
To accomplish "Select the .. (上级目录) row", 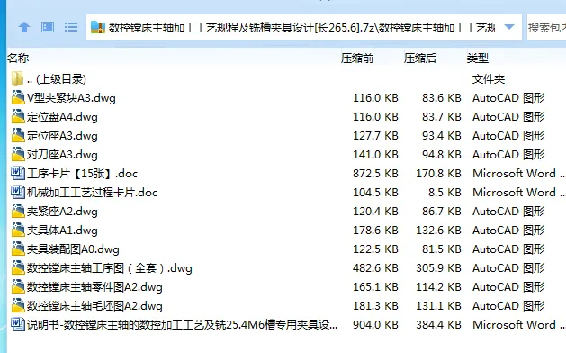I will pos(57,78).
